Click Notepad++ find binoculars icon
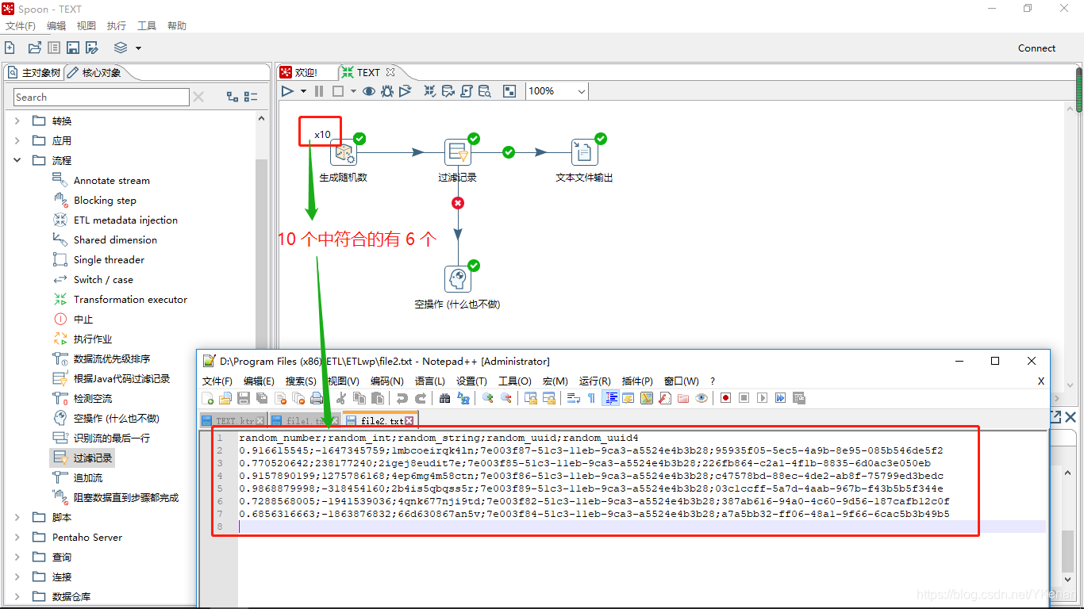The image size is (1084, 609). coord(444,398)
